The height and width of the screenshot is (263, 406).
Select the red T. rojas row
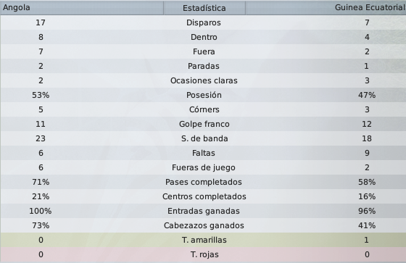click(x=203, y=254)
